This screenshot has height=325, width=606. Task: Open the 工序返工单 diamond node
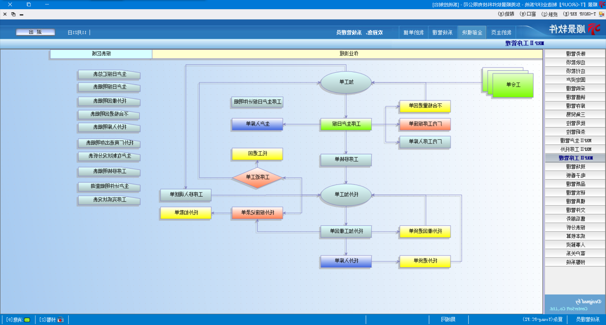pyautogui.click(x=258, y=177)
